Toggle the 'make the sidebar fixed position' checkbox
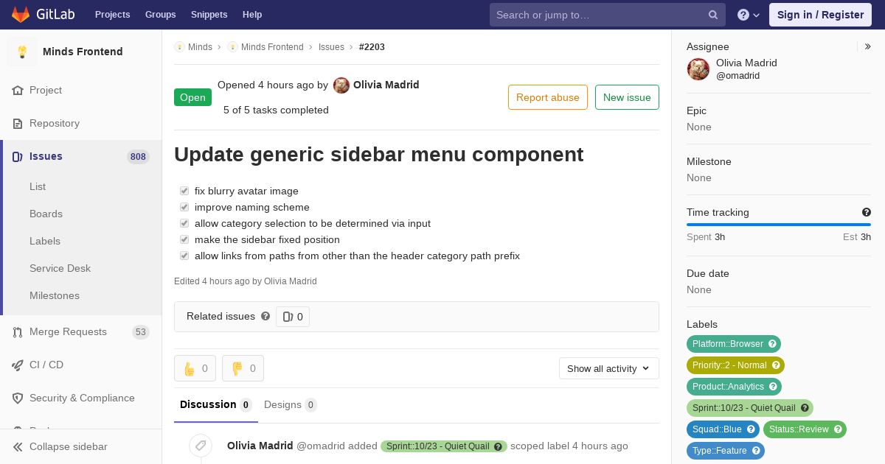Screen dimensions: 885x464 pyautogui.click(x=184, y=239)
